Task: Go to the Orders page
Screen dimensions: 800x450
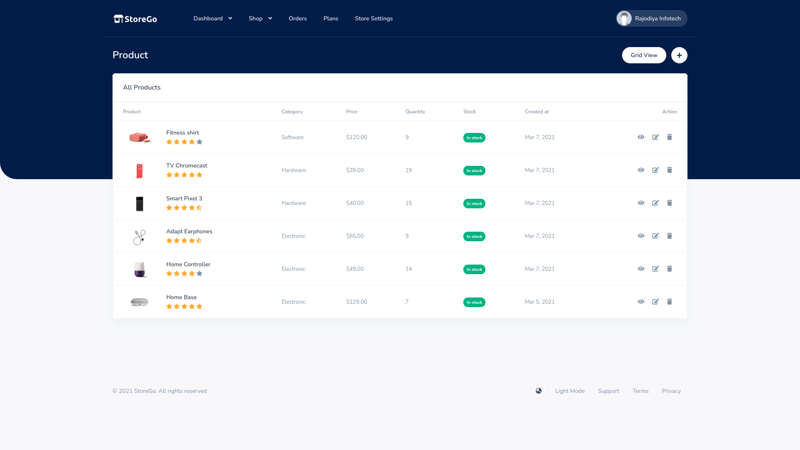Action: coord(297,18)
